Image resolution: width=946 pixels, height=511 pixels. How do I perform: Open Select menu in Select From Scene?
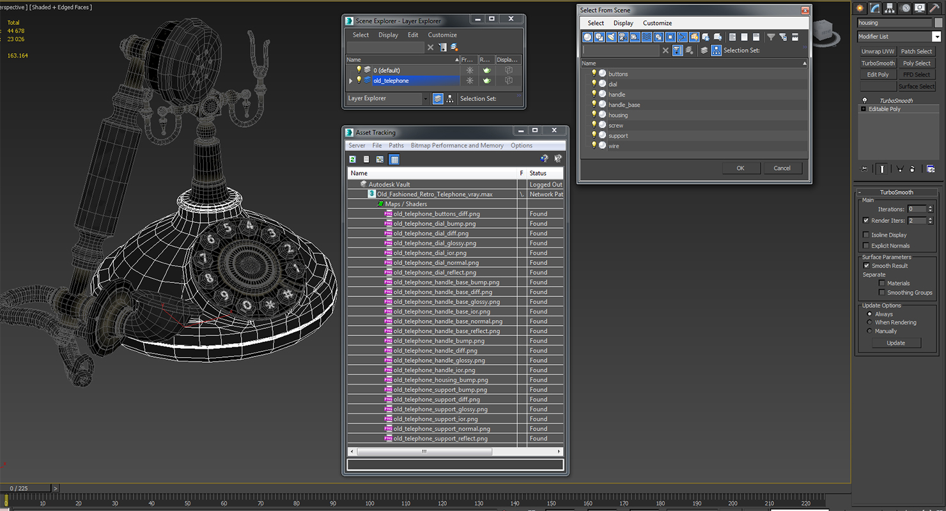596,23
